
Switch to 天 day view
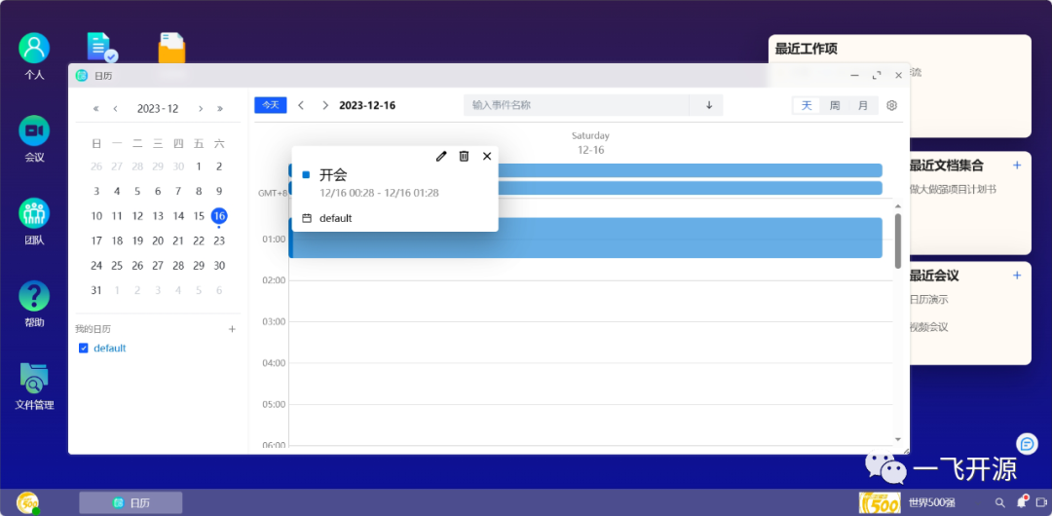coord(807,105)
